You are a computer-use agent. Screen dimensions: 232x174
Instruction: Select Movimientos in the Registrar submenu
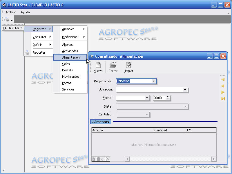pyautogui.click(x=71, y=77)
